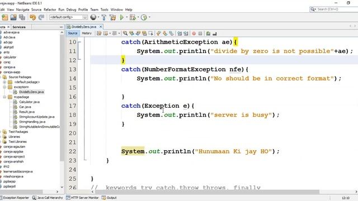The image size is (358, 201).
Task: Click the Shift Line Right icon
Action: pos(186,33)
